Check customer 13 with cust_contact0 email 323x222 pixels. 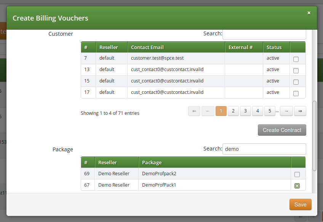(296, 70)
